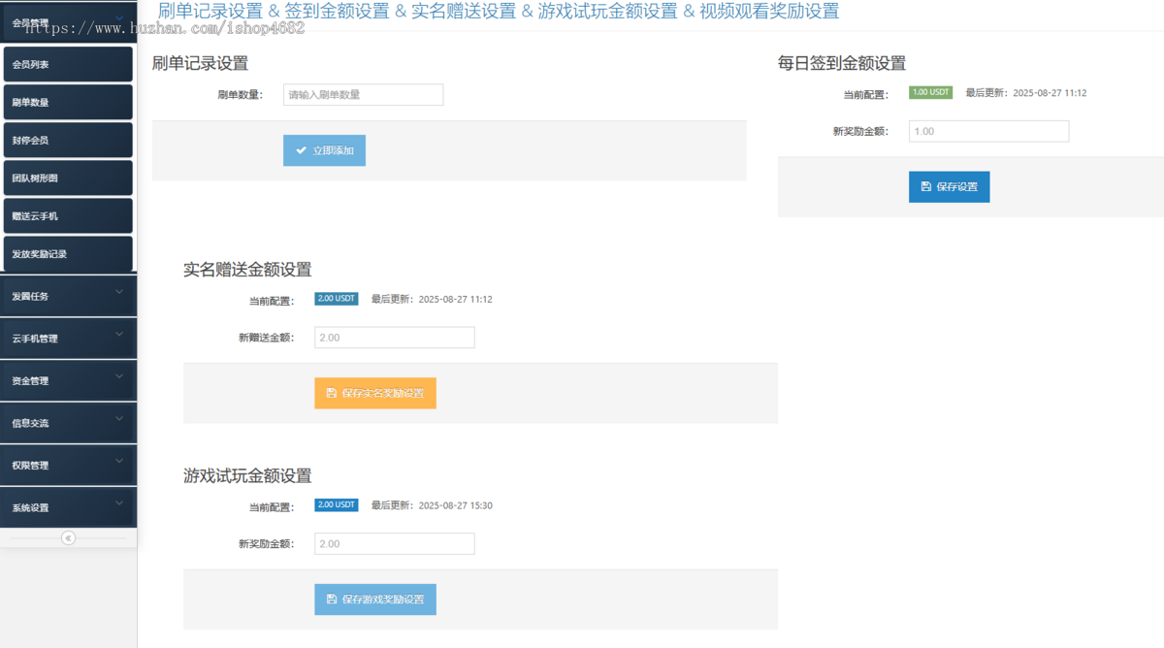
Task: Focus the daily sign-in 新奖励金额 field
Action: point(988,131)
